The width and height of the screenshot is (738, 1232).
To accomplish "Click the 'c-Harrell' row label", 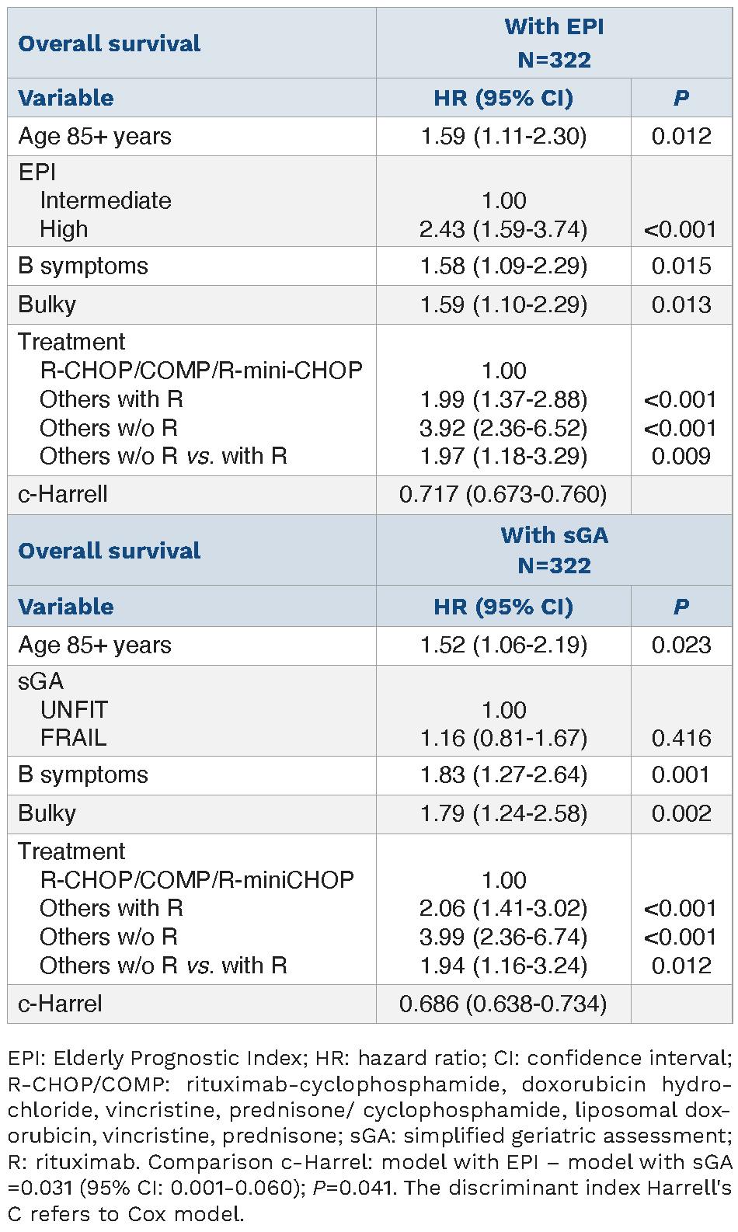I will (x=63, y=494).
